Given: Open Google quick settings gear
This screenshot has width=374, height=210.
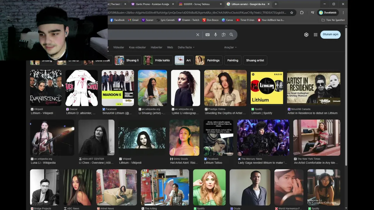Looking at the screenshot, I should click(x=306, y=35).
